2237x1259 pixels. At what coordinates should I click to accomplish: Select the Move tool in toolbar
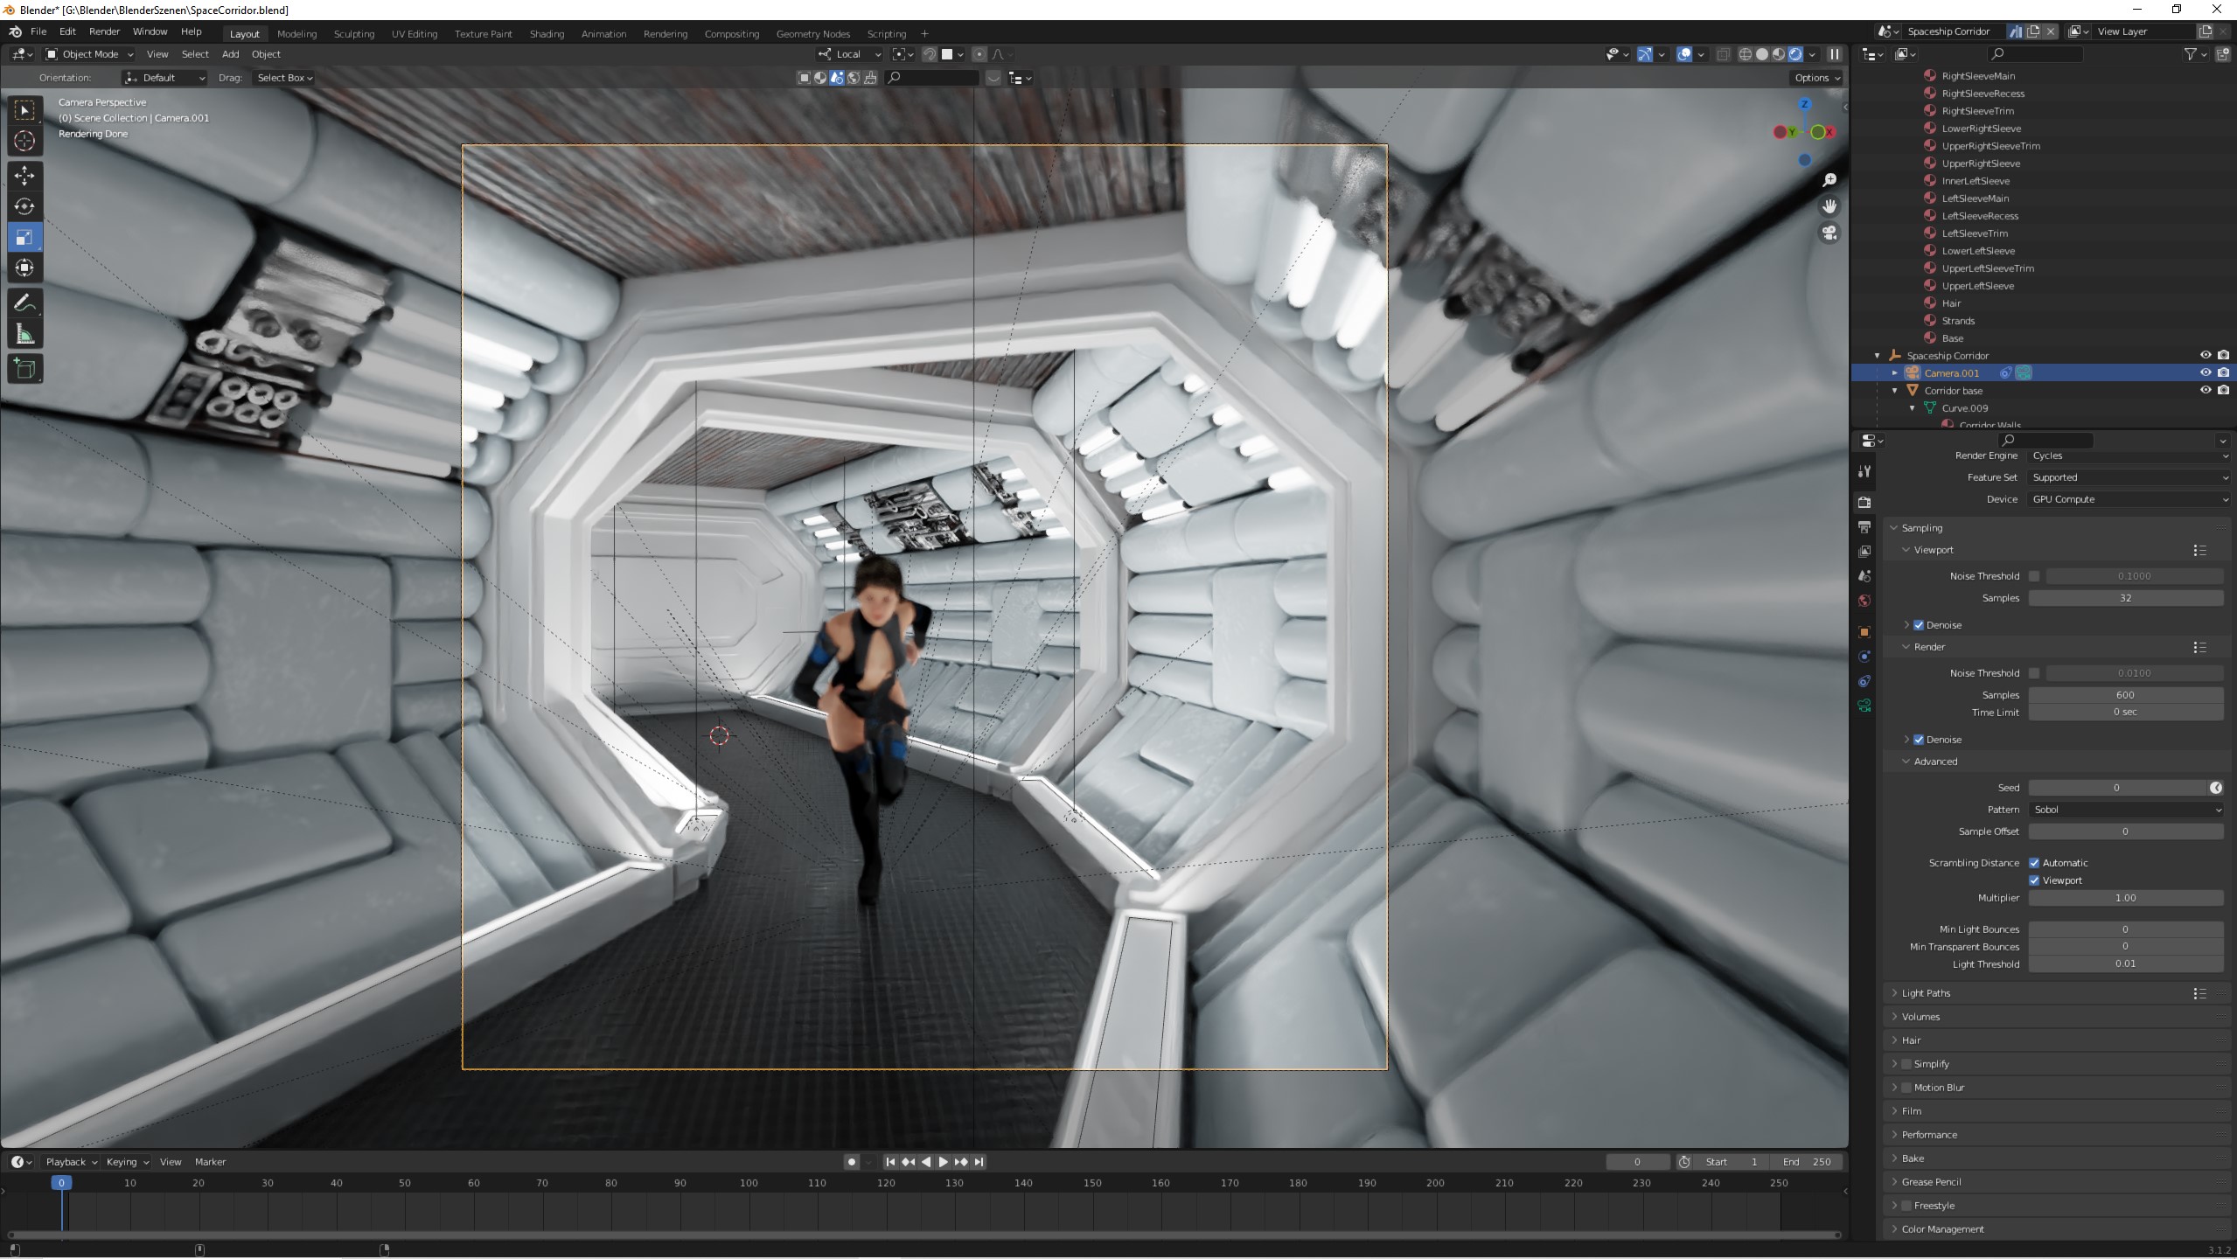[24, 175]
